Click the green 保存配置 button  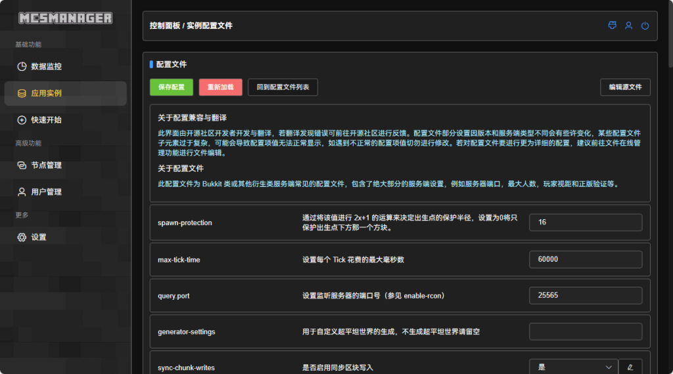[172, 87]
